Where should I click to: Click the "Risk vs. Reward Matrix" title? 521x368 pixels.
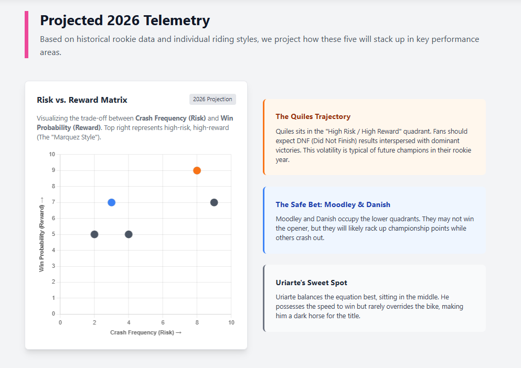(x=82, y=100)
